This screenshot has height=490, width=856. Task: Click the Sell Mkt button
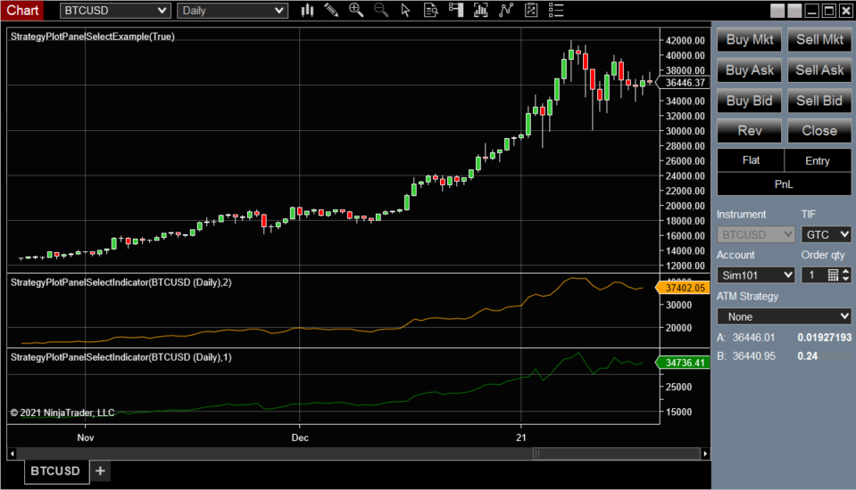[x=819, y=40]
